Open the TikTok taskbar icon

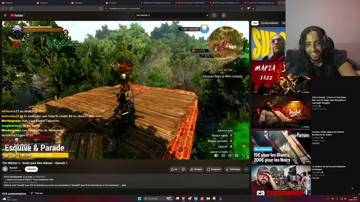pos(202,199)
